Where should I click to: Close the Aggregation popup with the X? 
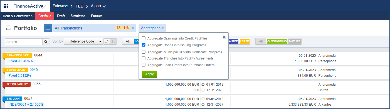(x=224, y=37)
